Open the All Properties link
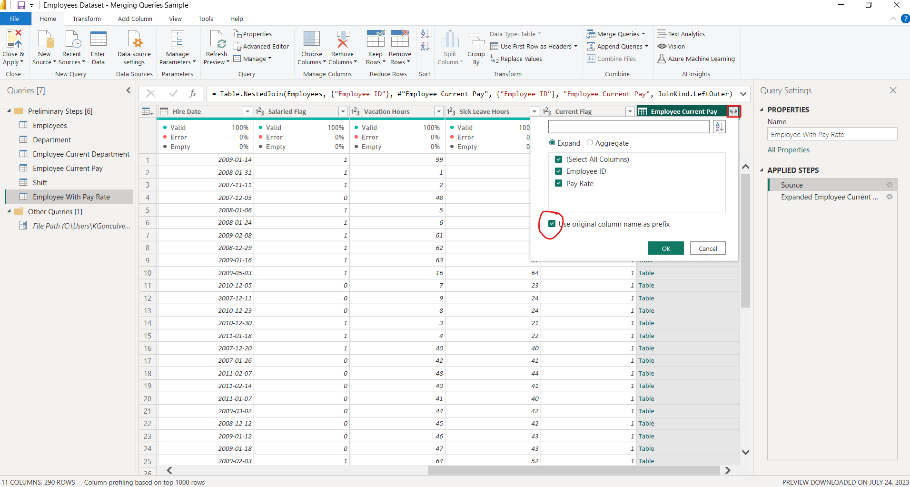 coord(788,149)
